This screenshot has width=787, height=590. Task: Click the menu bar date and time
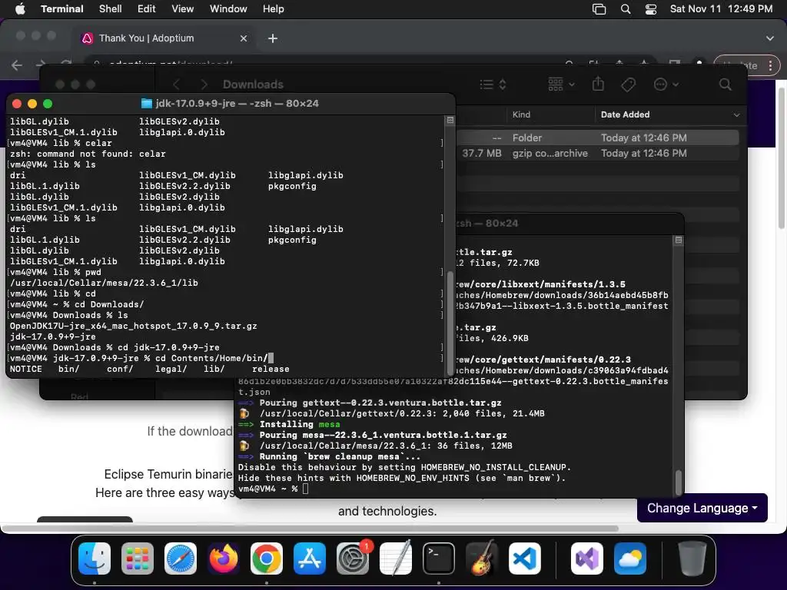[721, 9]
